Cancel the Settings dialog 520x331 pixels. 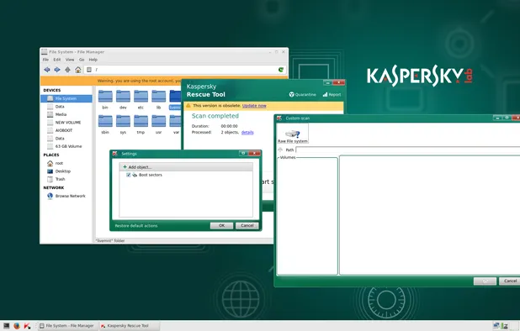[247, 225]
